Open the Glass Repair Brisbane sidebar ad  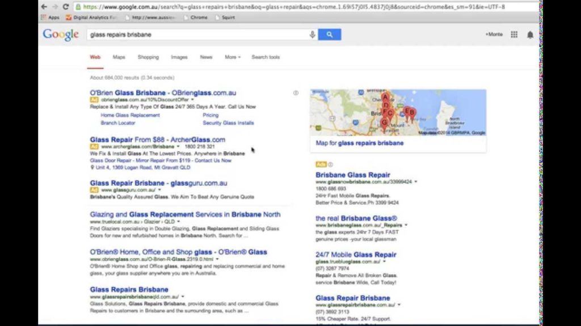(353, 298)
